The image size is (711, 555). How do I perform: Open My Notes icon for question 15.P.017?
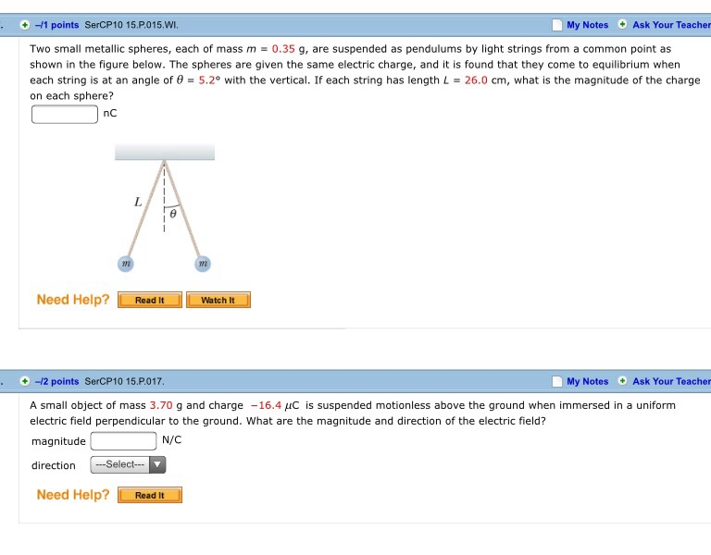(556, 381)
